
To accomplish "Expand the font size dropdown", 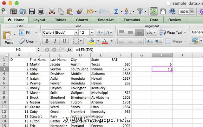I will click(x=92, y=32).
